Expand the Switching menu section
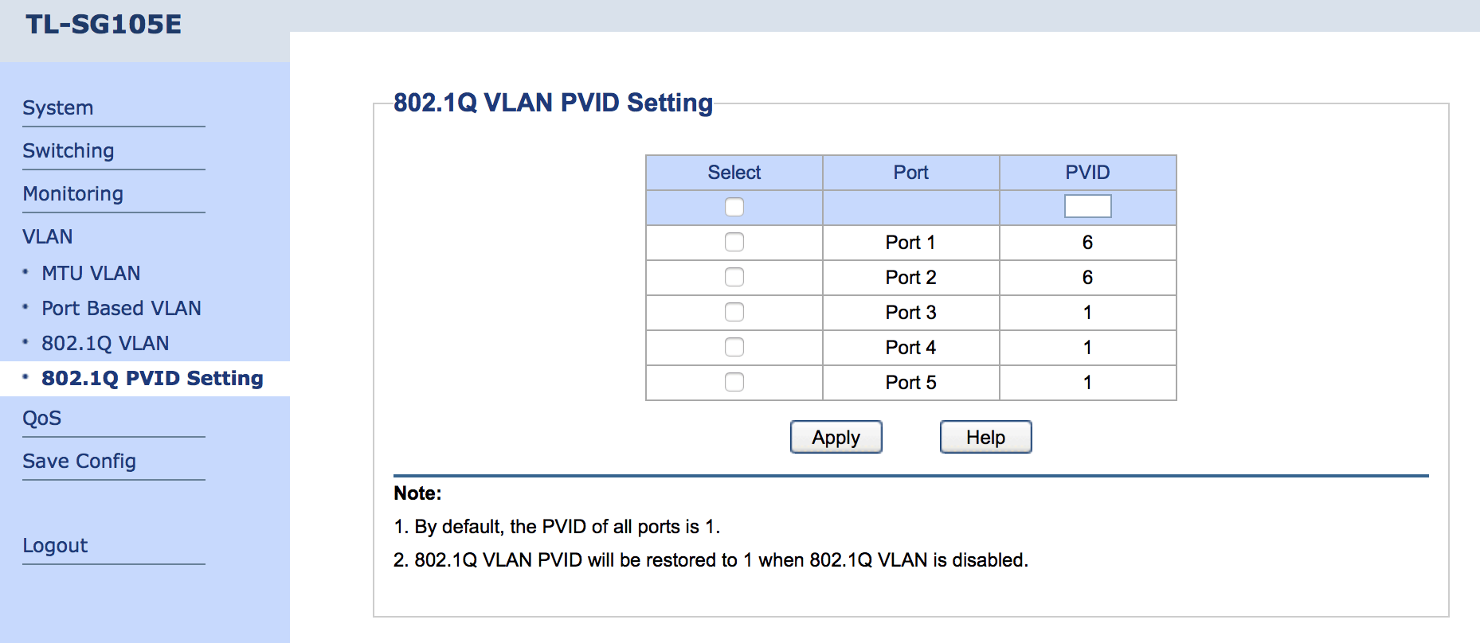 coord(69,150)
